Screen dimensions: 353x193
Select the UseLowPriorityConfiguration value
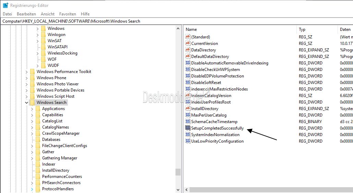tap(217, 141)
